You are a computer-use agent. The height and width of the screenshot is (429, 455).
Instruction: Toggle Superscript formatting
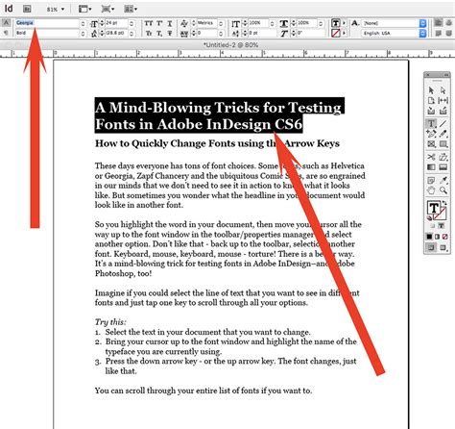[x=159, y=23]
